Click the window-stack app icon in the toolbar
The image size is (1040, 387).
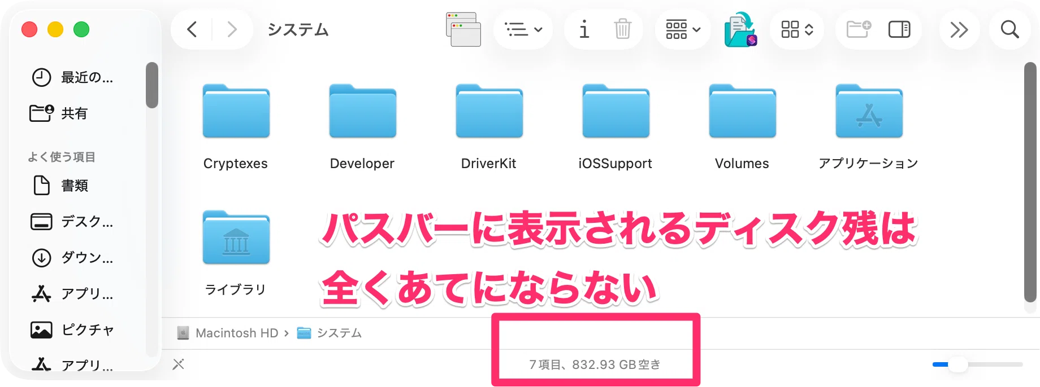463,29
